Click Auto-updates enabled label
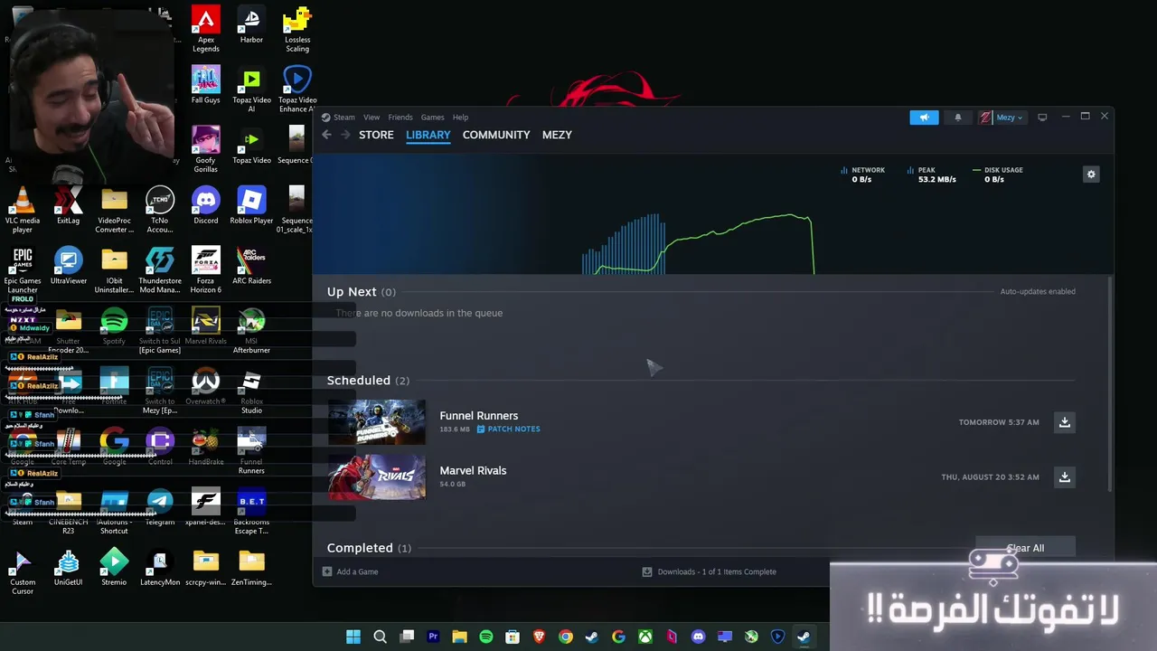This screenshot has width=1157, height=651. coord(1038,292)
